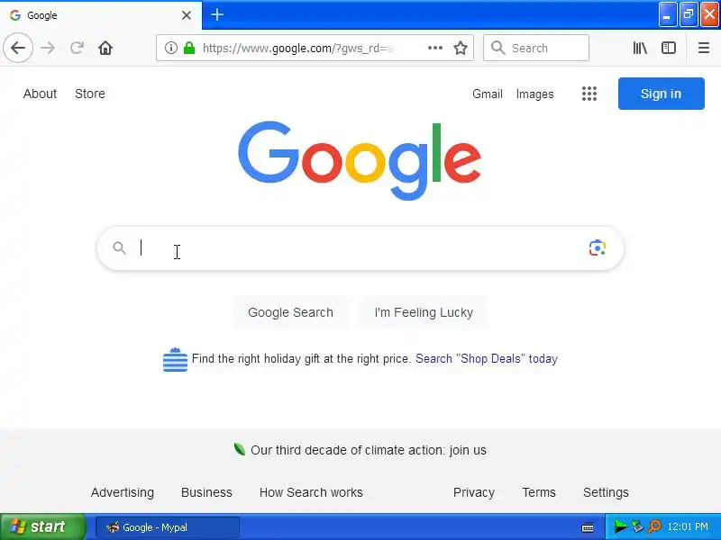
Task: Open How Search works footer link
Action: [311, 492]
